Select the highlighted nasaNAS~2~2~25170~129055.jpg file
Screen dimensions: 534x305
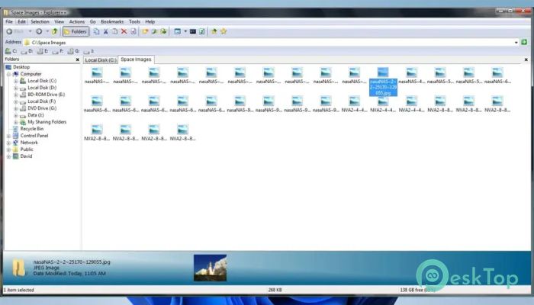pos(383,82)
